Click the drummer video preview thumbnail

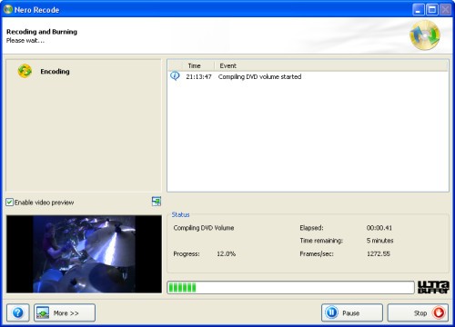[x=84, y=254]
